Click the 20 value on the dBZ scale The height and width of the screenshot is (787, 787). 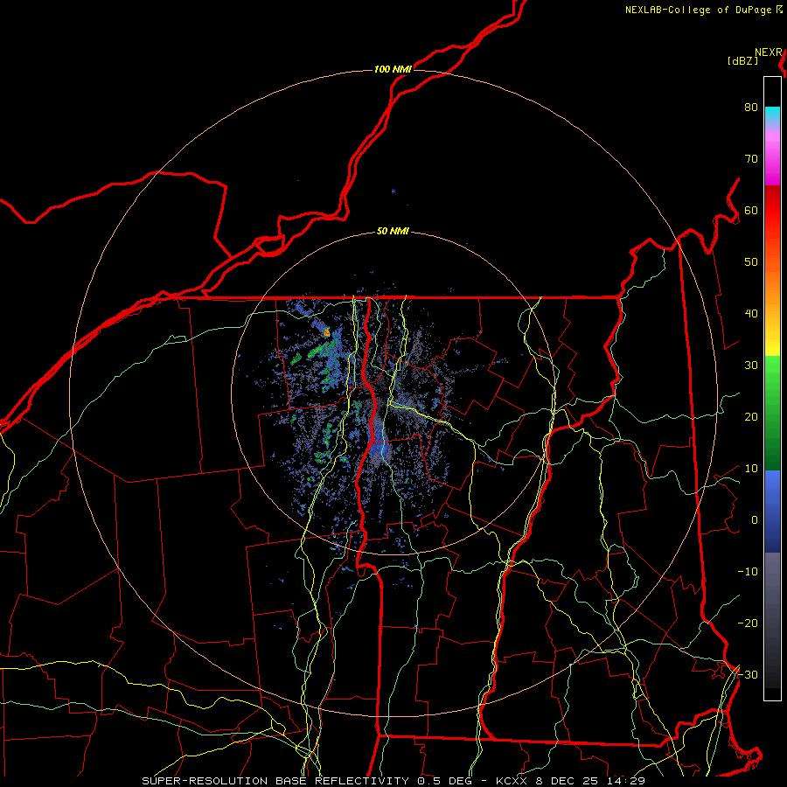tap(751, 417)
